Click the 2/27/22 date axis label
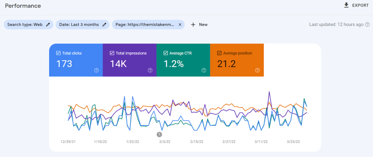Screen dimensions: 373x157 coord(229,142)
